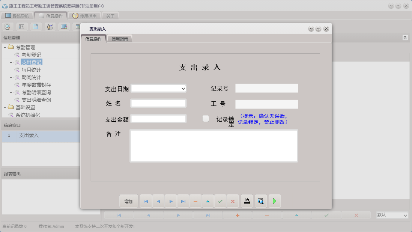Click inside the 姓名 name input field

[158, 103]
